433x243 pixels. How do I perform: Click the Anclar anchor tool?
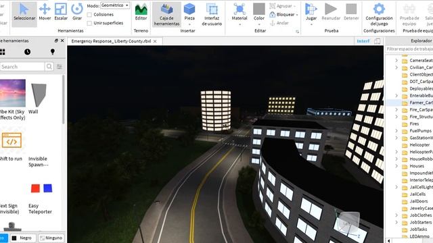pos(279,23)
